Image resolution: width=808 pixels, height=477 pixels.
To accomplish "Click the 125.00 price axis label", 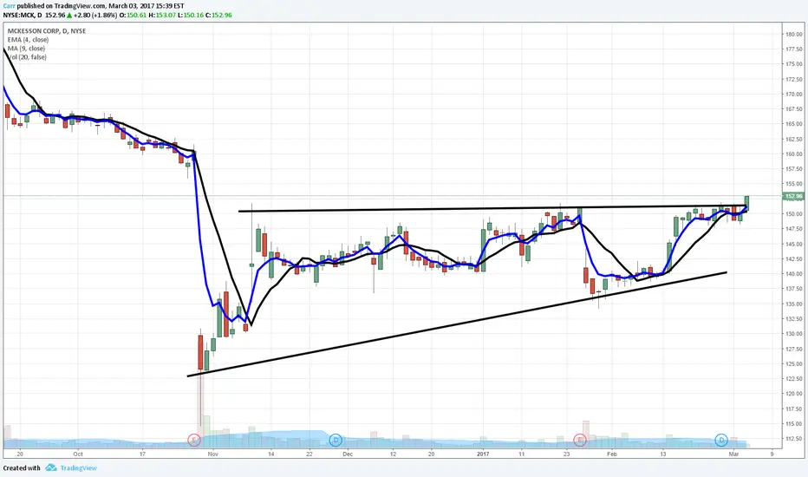I will [793, 364].
